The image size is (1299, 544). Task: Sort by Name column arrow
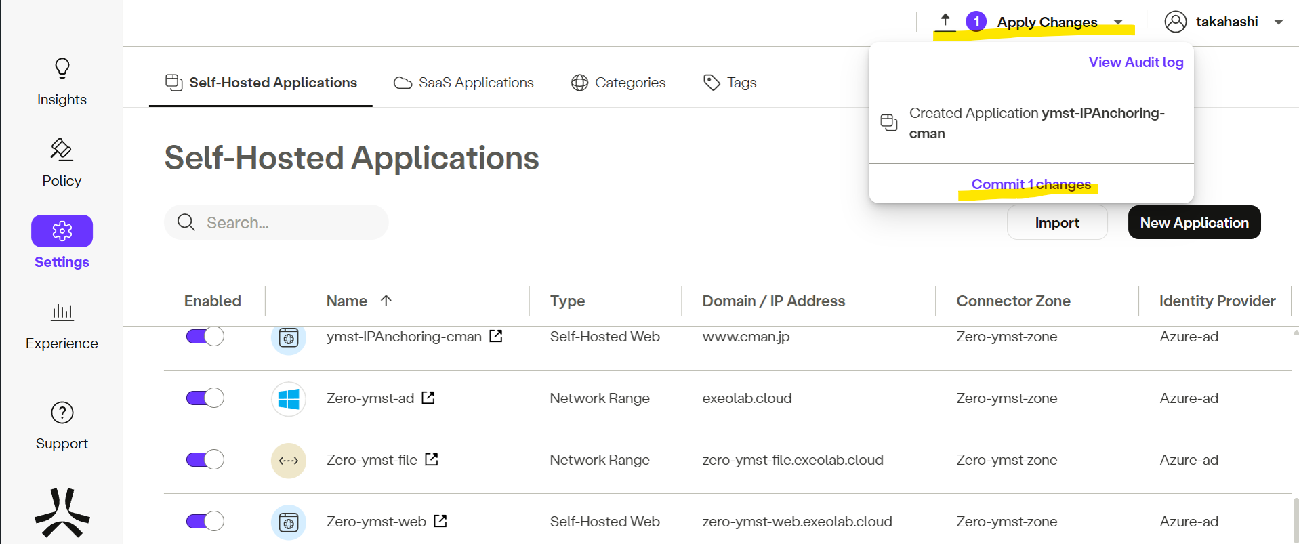pos(386,301)
